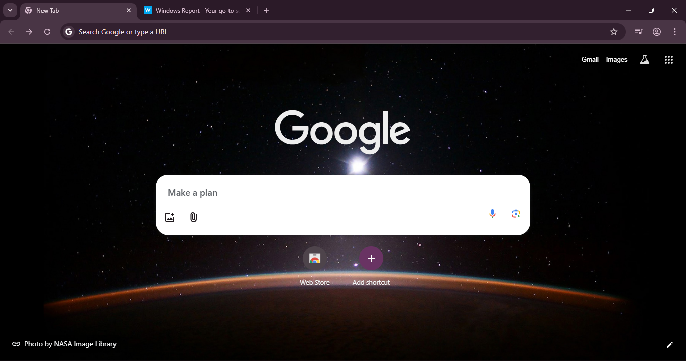
Task: Reload the current page
Action: [47, 31]
